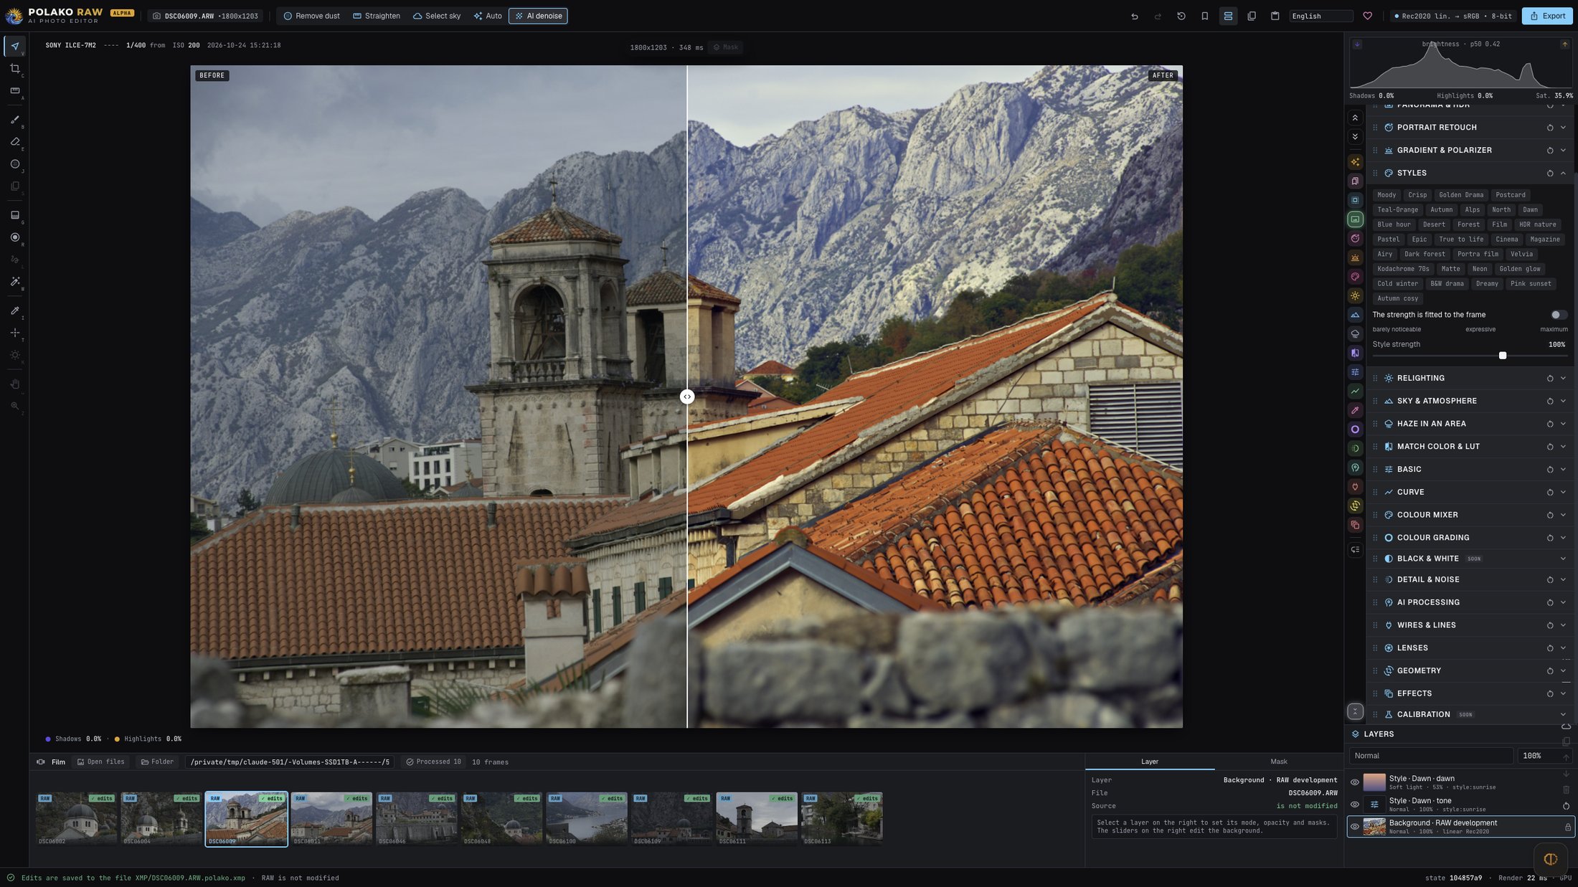Open the English language dropdown
Viewport: 1578px width, 887px height.
tap(1320, 16)
